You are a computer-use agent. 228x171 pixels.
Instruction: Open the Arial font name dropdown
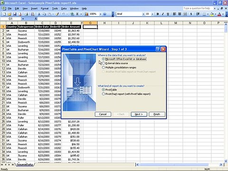tap(143, 14)
